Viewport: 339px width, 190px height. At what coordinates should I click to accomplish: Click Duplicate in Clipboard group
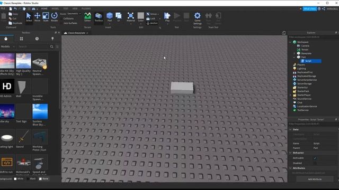(15, 23)
